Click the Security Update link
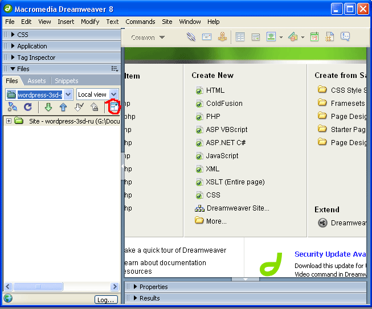 [330, 254]
